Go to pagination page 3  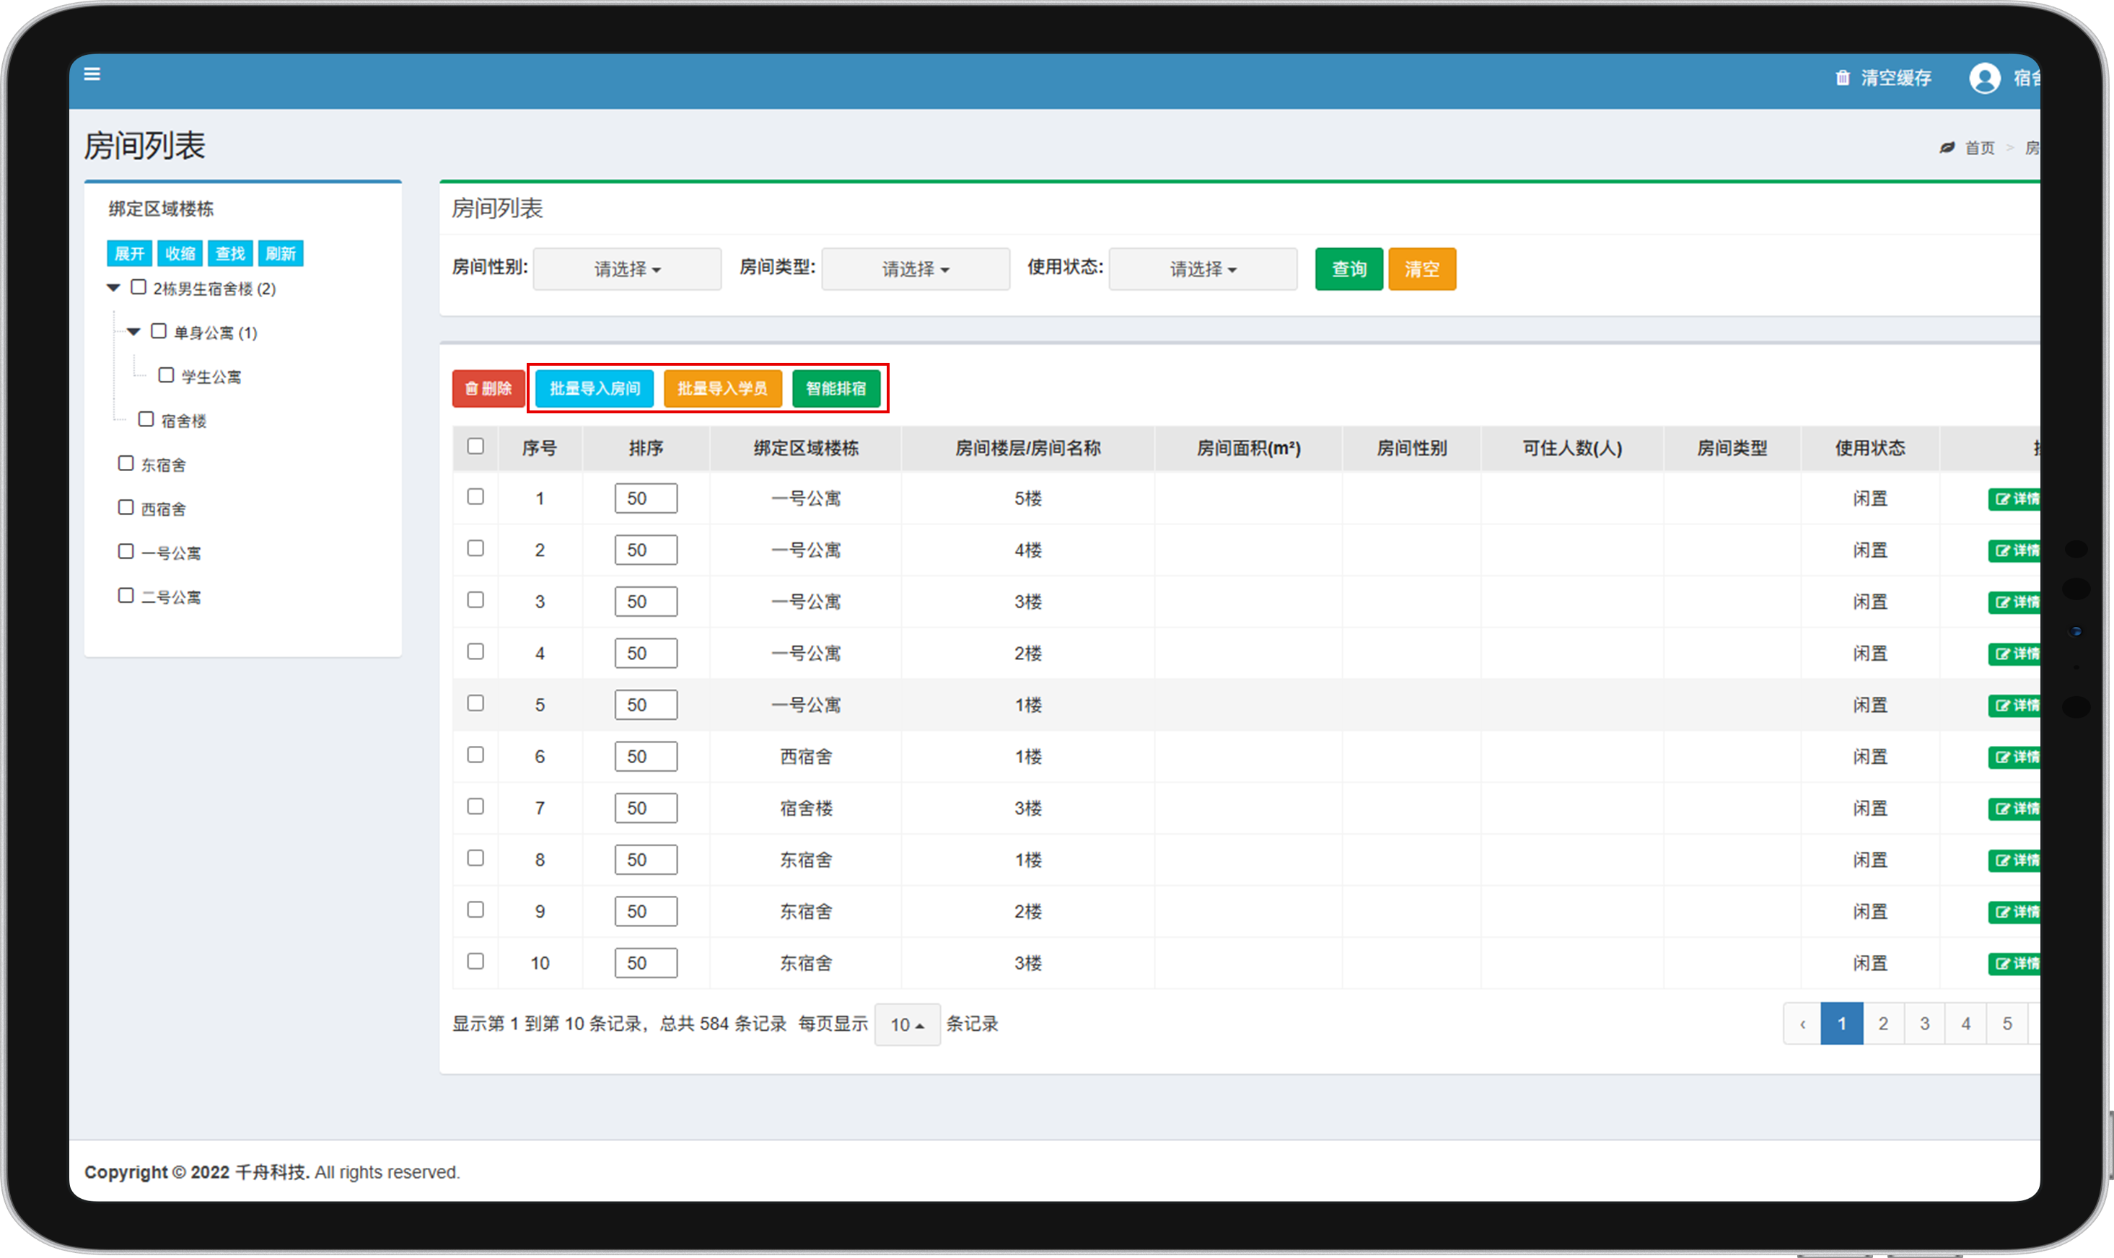1924,1023
